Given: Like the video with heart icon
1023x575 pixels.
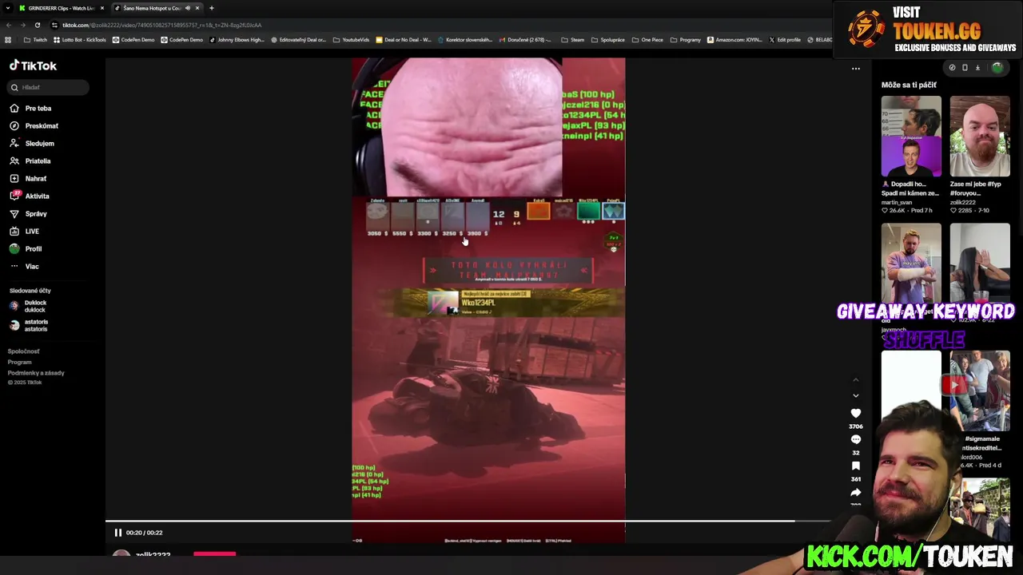Looking at the screenshot, I should click(855, 413).
